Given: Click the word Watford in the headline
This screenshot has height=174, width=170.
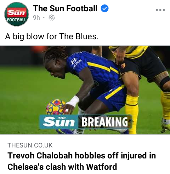Looking at the screenshot, I should point(102,167).
